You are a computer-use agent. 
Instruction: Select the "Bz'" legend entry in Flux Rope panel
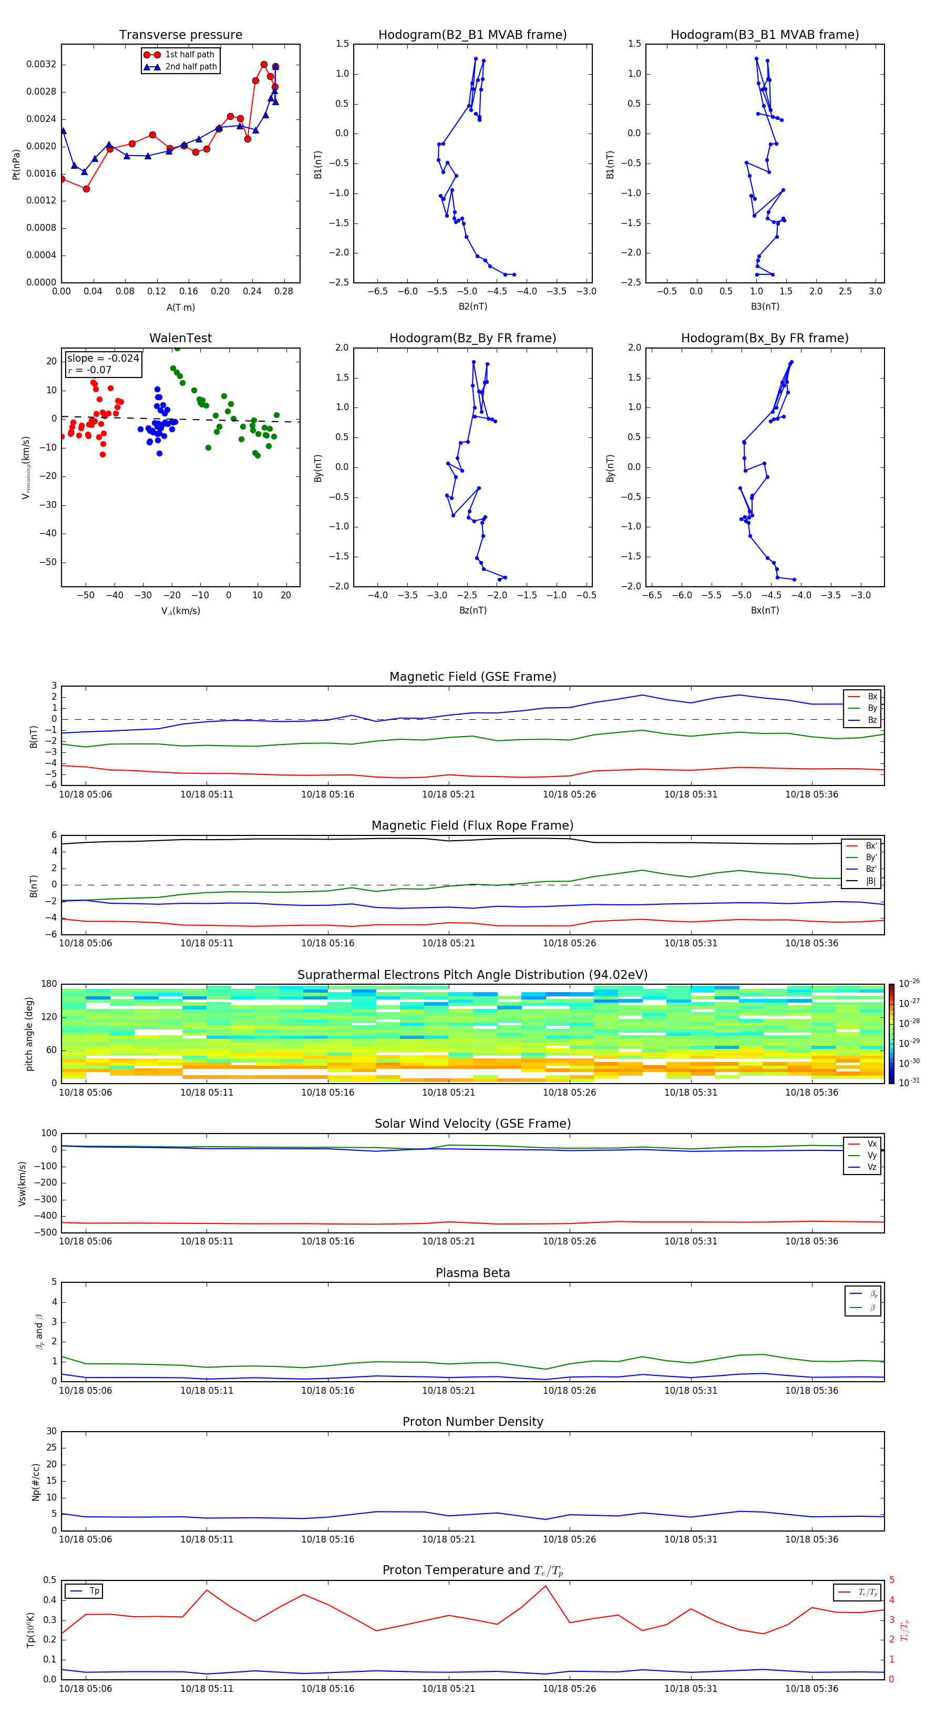click(x=862, y=869)
